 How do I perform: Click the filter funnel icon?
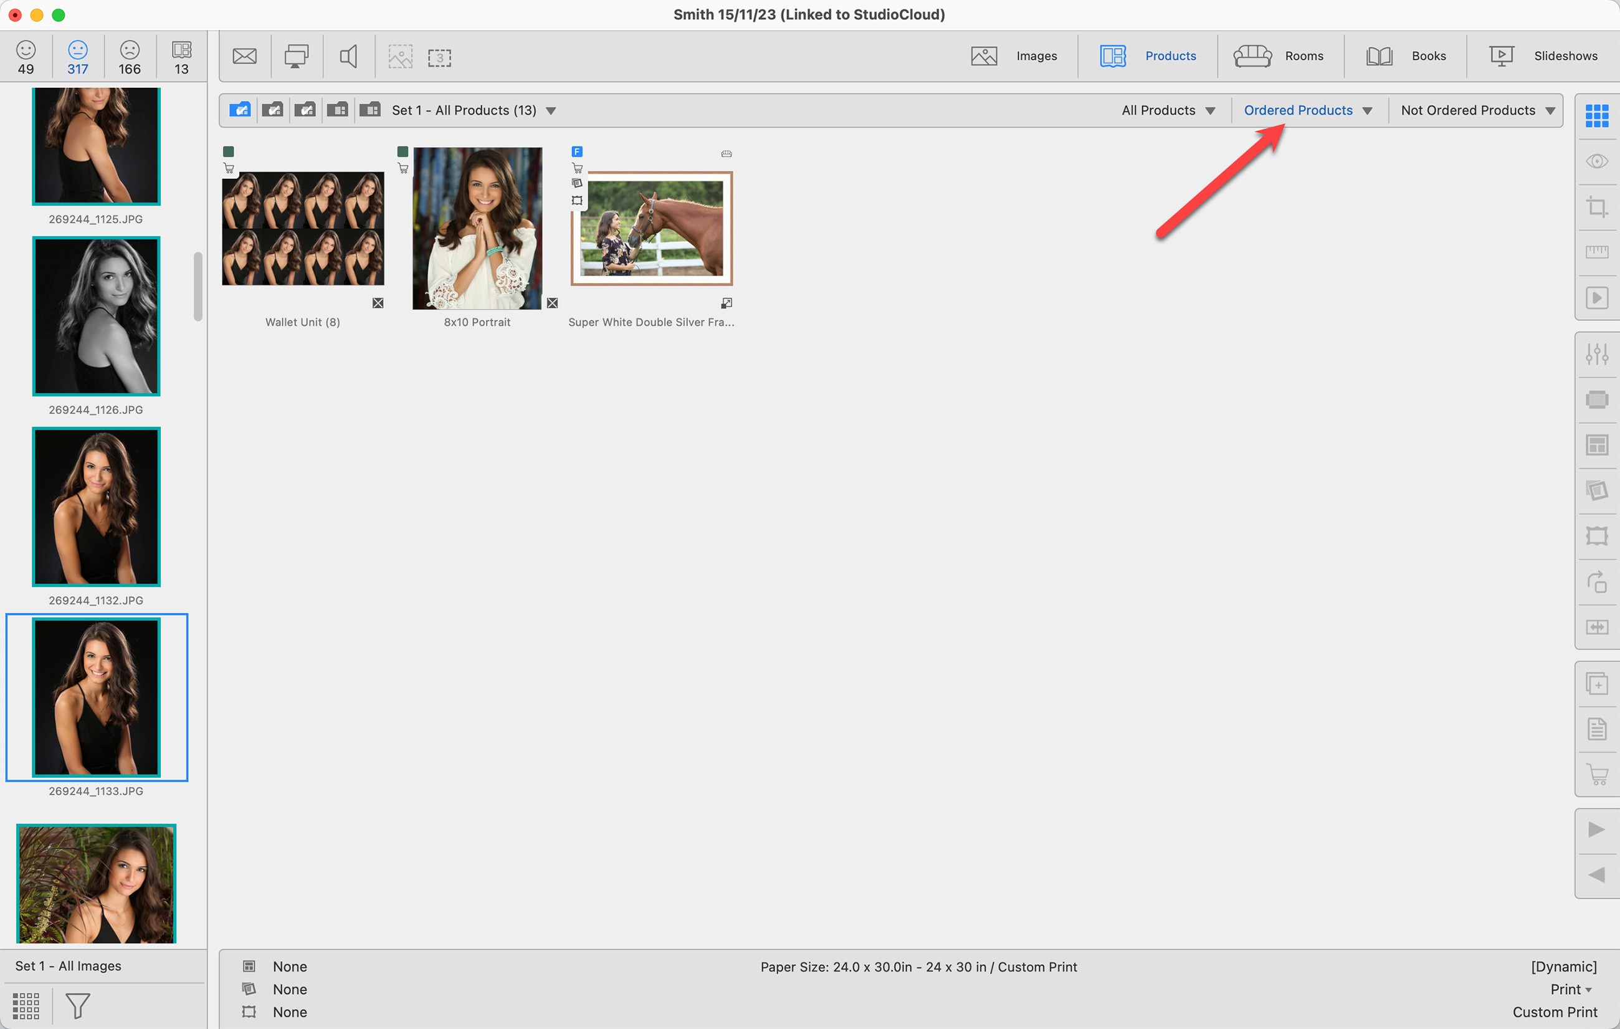click(x=77, y=1005)
